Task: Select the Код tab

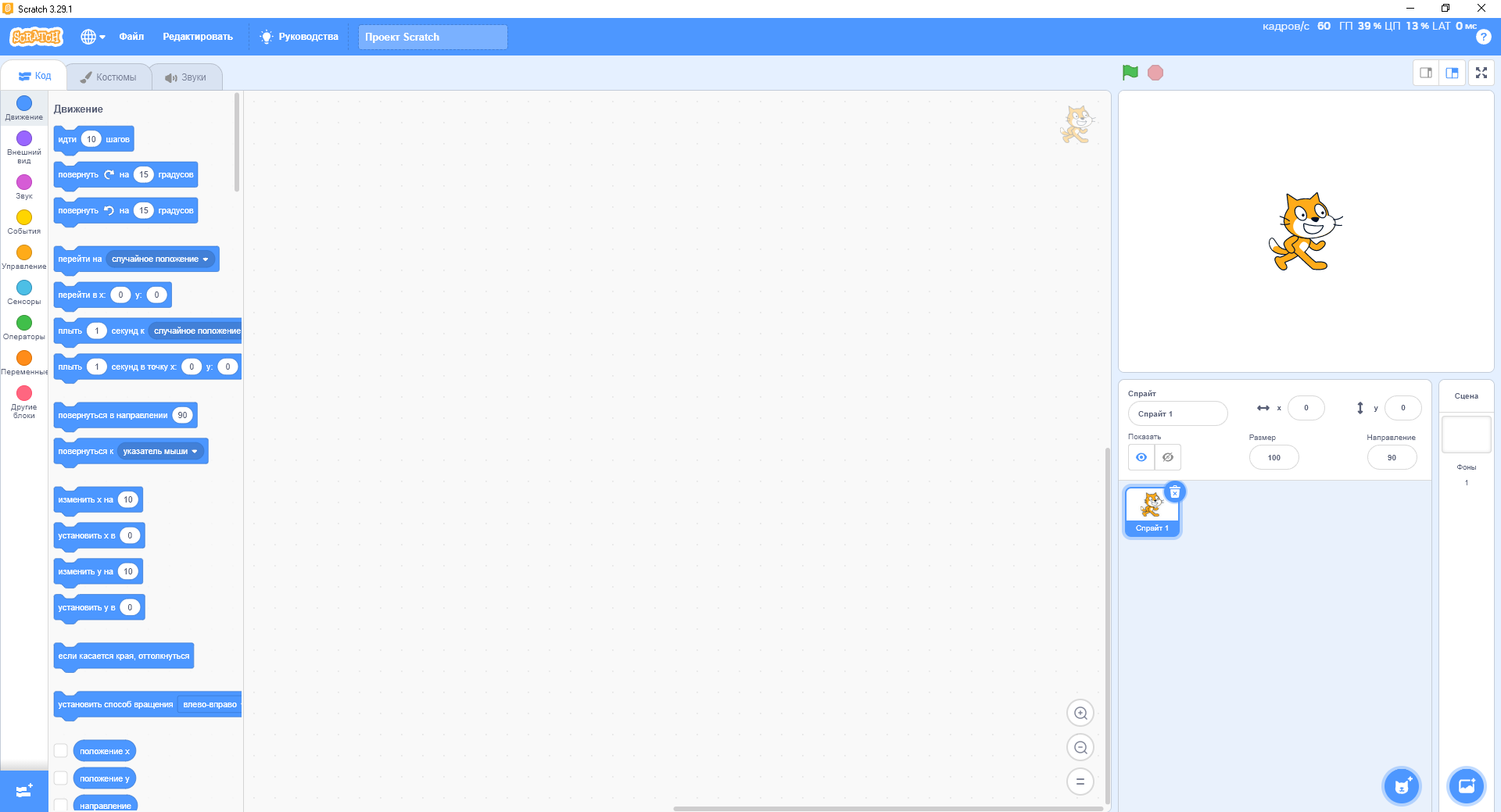Action: [x=34, y=76]
